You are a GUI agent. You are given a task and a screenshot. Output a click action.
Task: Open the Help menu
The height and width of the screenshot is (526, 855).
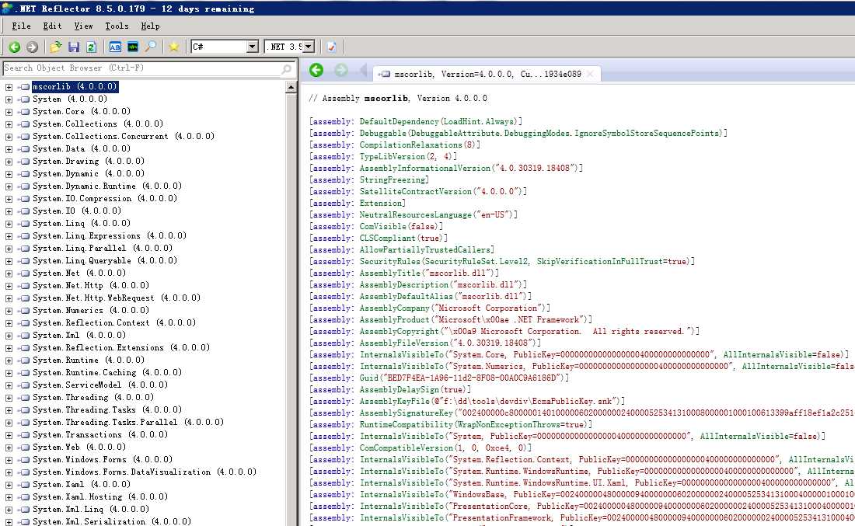(151, 26)
